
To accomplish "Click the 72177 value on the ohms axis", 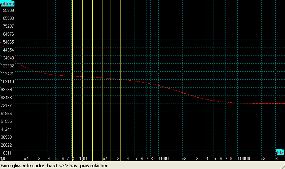I will pyautogui.click(x=7, y=106).
